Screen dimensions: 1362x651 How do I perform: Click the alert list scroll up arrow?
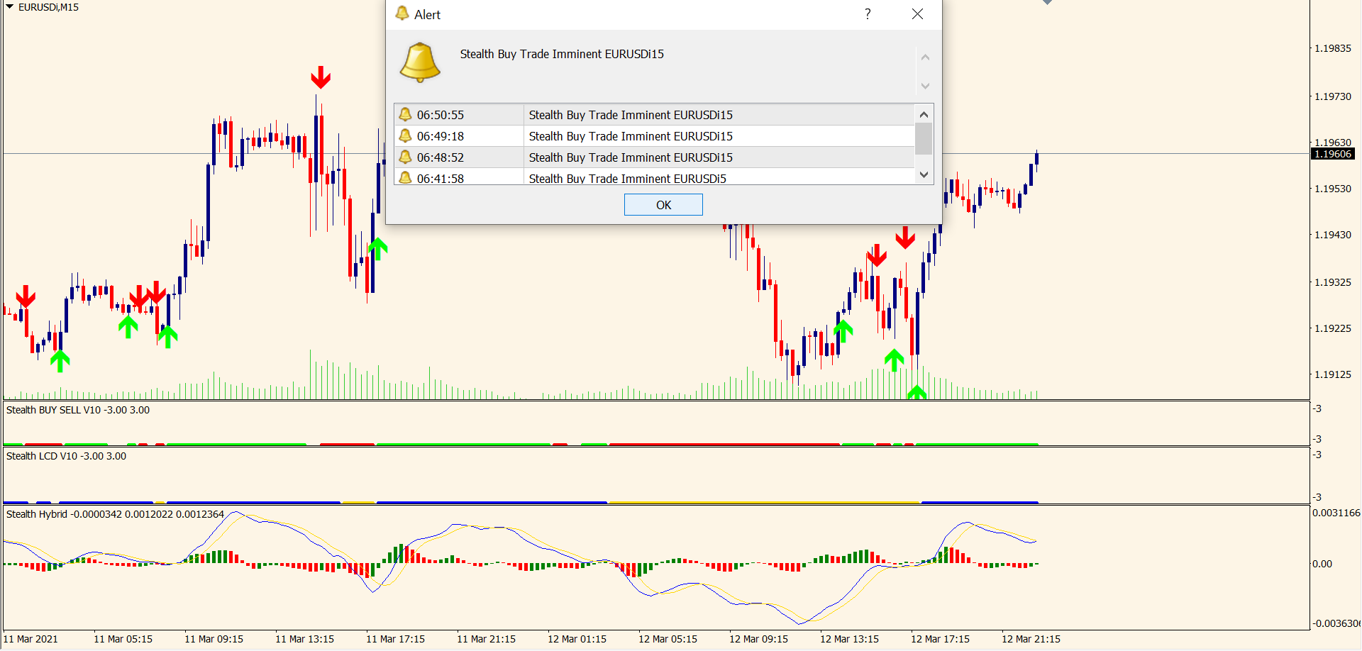pos(924,114)
